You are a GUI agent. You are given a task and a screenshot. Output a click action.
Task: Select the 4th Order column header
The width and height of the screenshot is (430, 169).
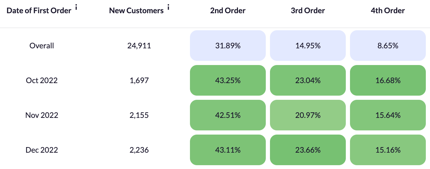[388, 11]
